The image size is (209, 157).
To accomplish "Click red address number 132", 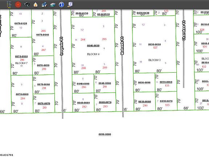I will tap(204, 67).
